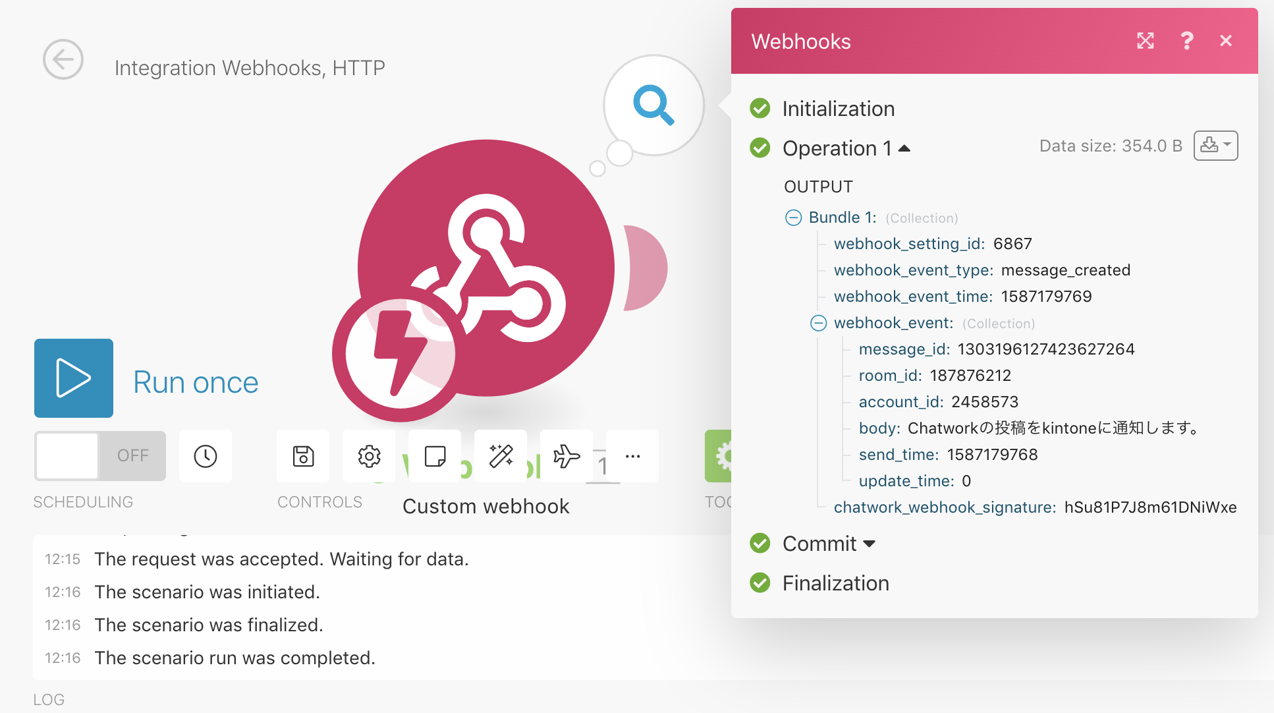Collapse the Bundle 1 collection
The width and height of the screenshot is (1274, 713).
pyautogui.click(x=794, y=217)
